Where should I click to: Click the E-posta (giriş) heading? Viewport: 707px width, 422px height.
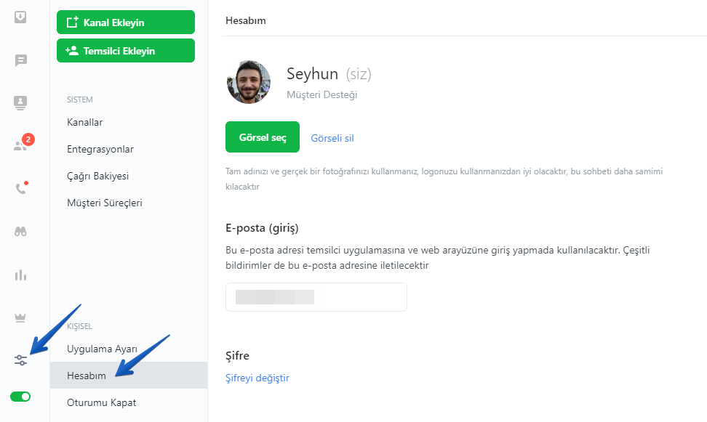262,228
